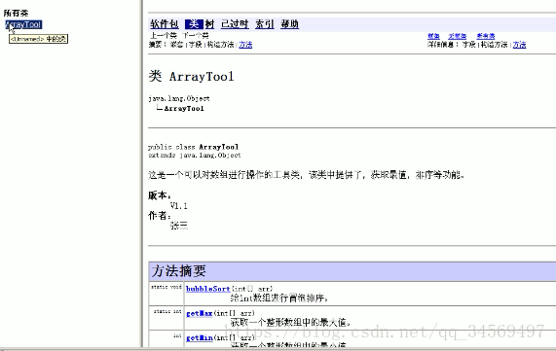This screenshot has height=351, width=556.
Task: Click java.lang.Object in the inheritance tree
Action: click(179, 98)
